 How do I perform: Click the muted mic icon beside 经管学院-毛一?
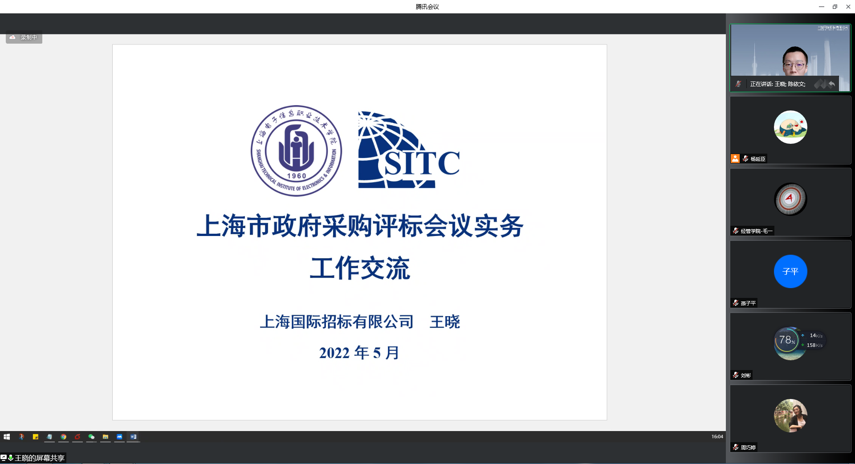736,231
